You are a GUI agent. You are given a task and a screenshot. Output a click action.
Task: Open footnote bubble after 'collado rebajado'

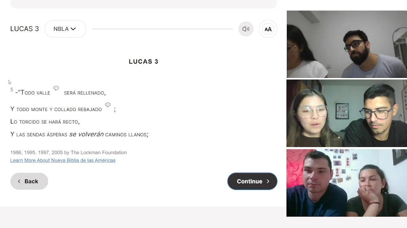(108, 105)
